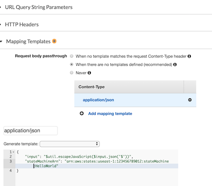
Task: Click the plus icon to add template
Action: [x=82, y=113]
